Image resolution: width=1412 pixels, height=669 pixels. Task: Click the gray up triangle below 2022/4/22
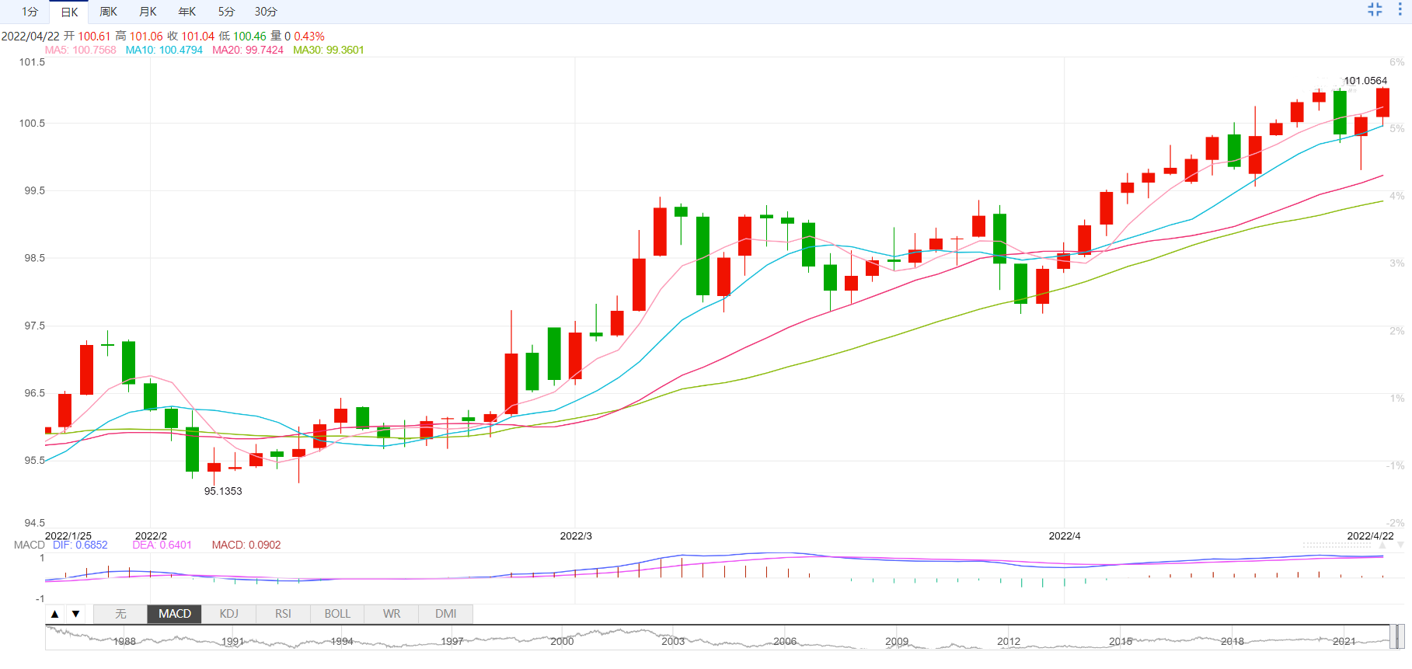(1382, 545)
